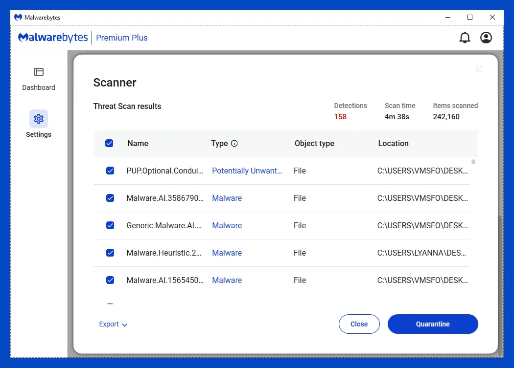Screen dimensions: 514x368
Task: Click the Dashboard sidebar icon
Action: coord(39,72)
